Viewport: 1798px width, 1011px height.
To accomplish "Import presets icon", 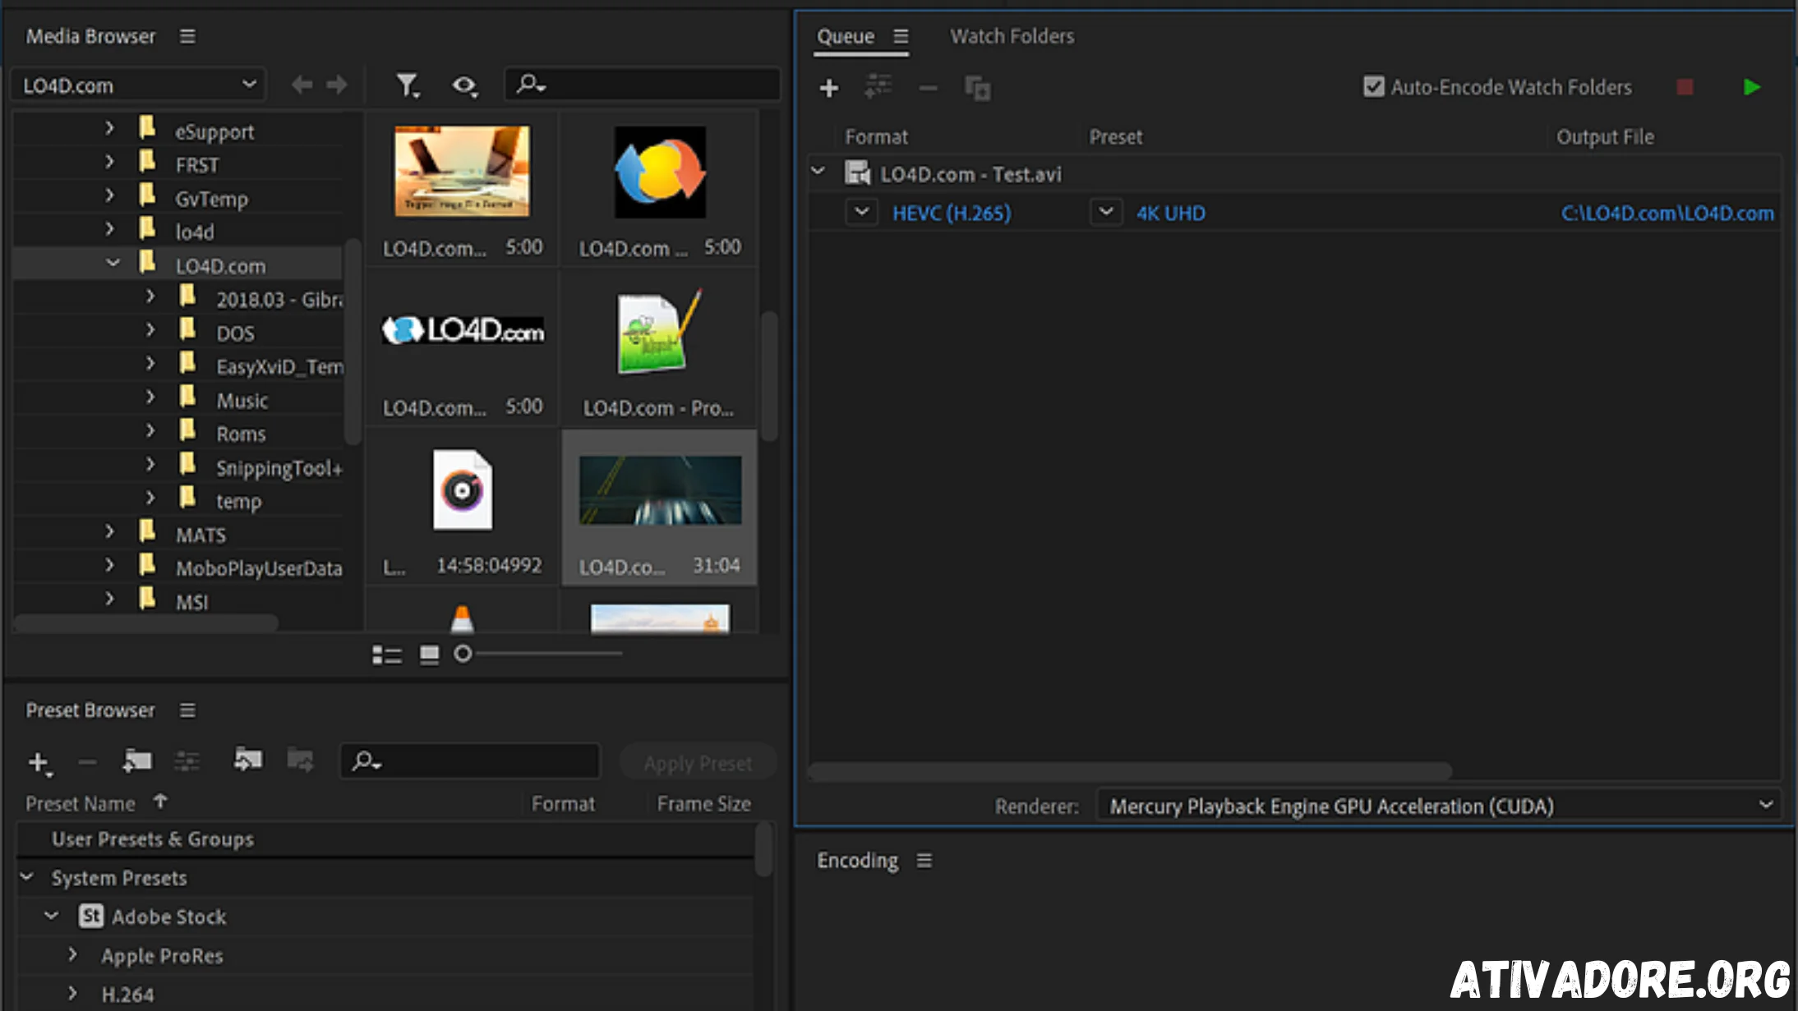I will 247,760.
